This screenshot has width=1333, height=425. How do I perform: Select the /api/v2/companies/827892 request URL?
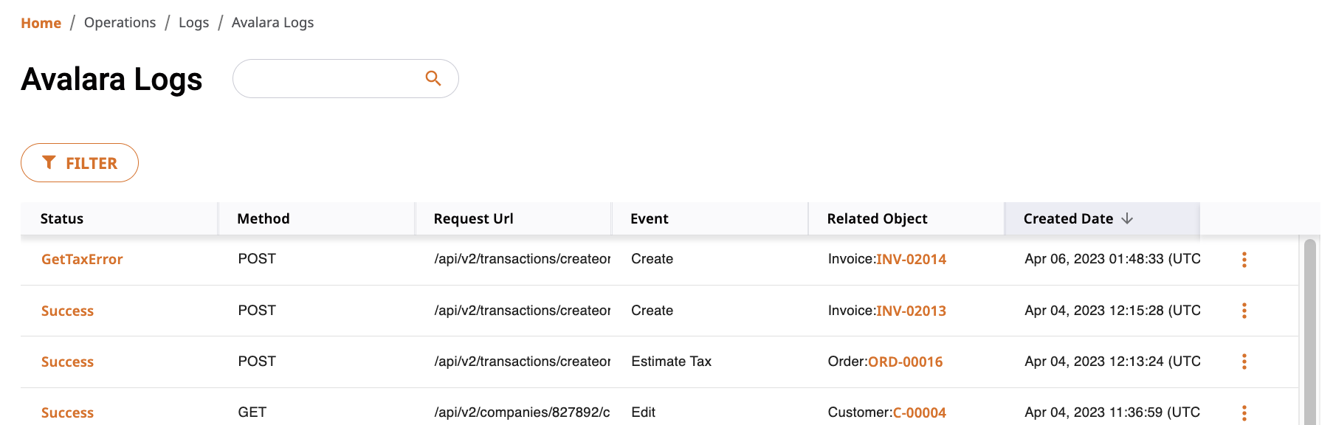pos(522,412)
